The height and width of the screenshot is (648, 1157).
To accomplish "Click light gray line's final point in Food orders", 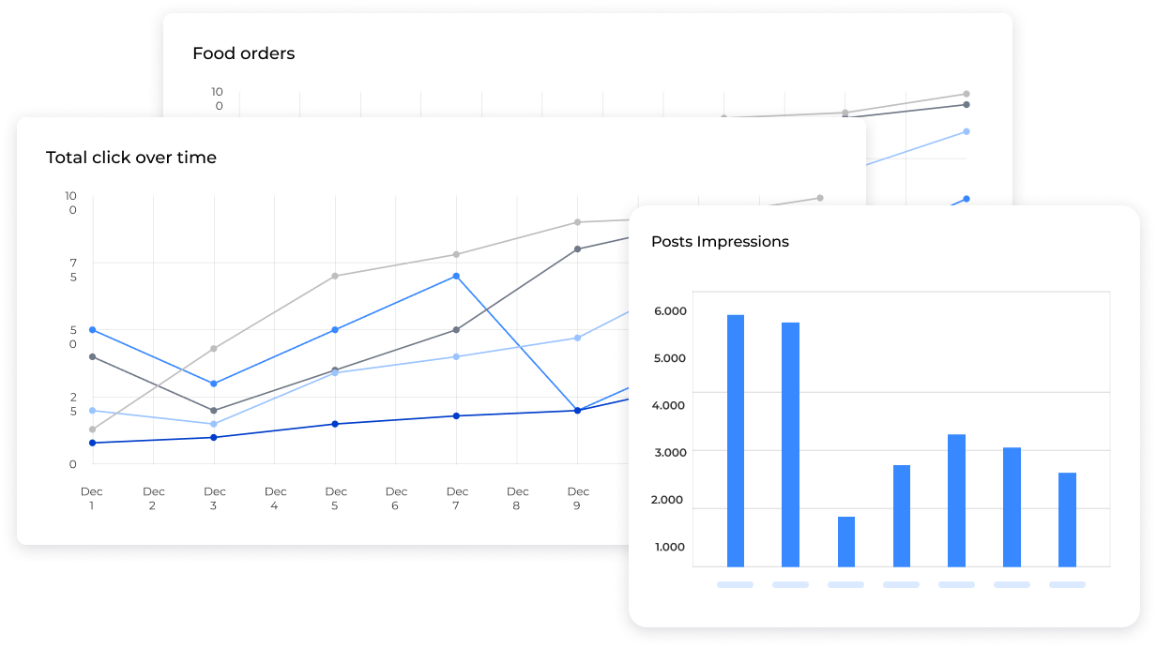I will (967, 94).
